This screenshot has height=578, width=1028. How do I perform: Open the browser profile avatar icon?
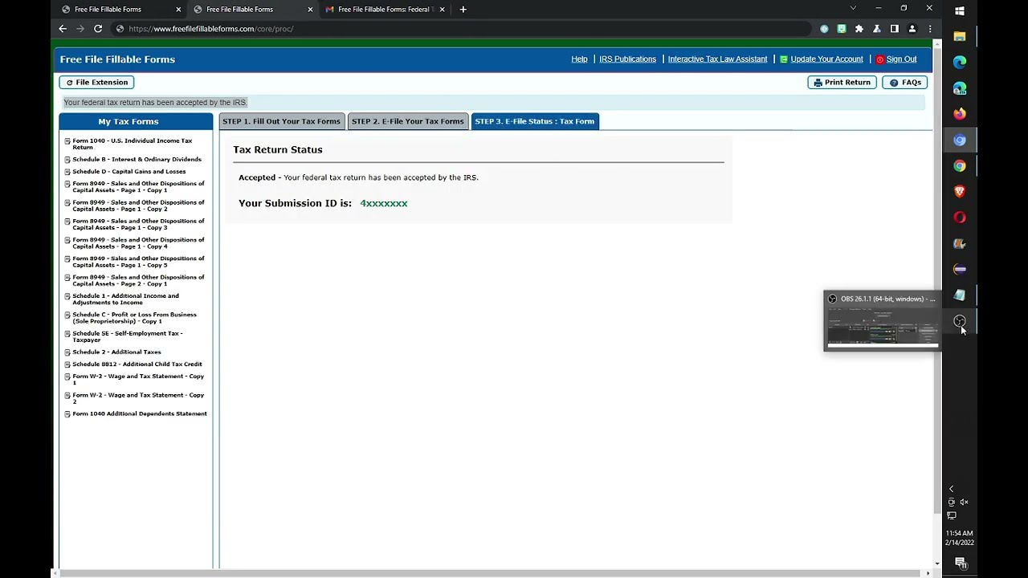click(912, 29)
